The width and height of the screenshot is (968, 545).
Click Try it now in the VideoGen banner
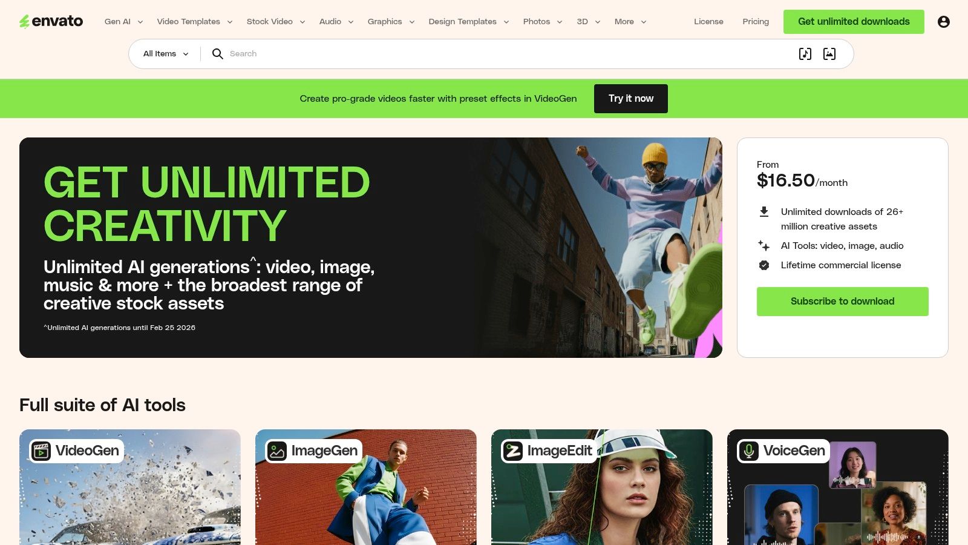630,98
